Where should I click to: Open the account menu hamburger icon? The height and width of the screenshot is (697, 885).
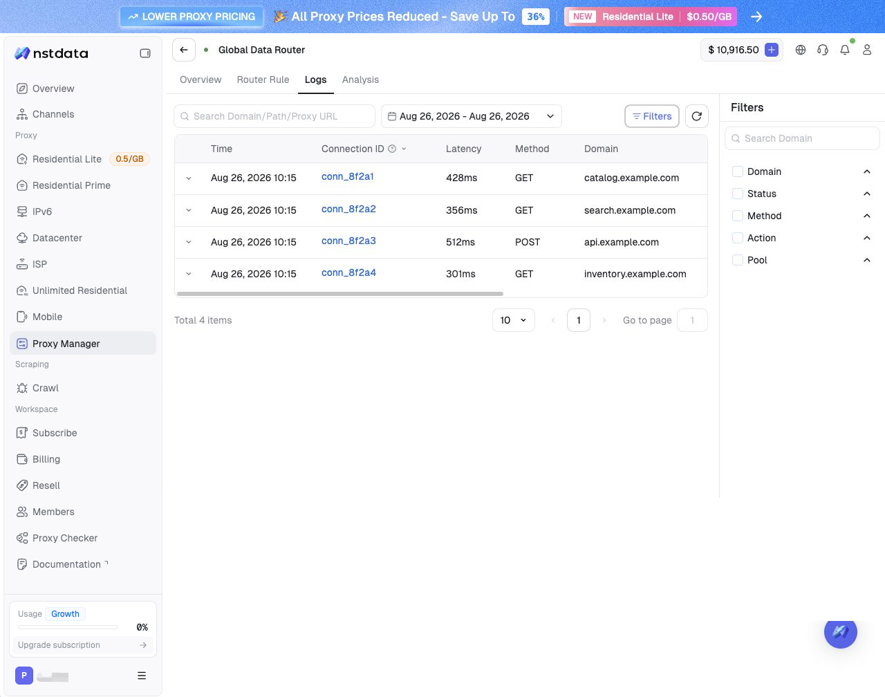(x=142, y=676)
